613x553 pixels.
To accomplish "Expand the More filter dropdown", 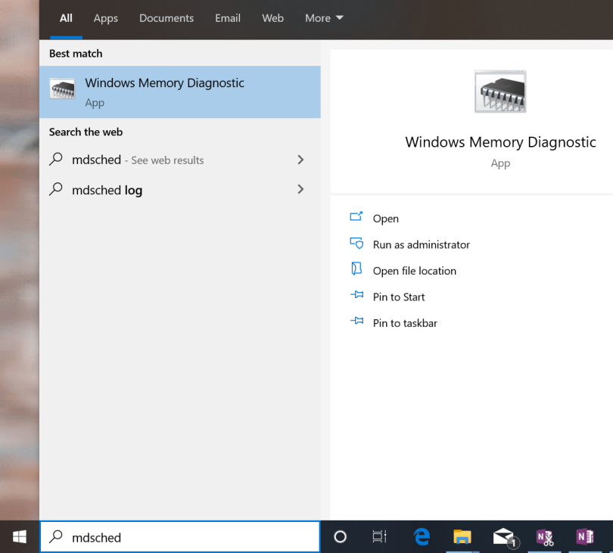I will tap(324, 18).
